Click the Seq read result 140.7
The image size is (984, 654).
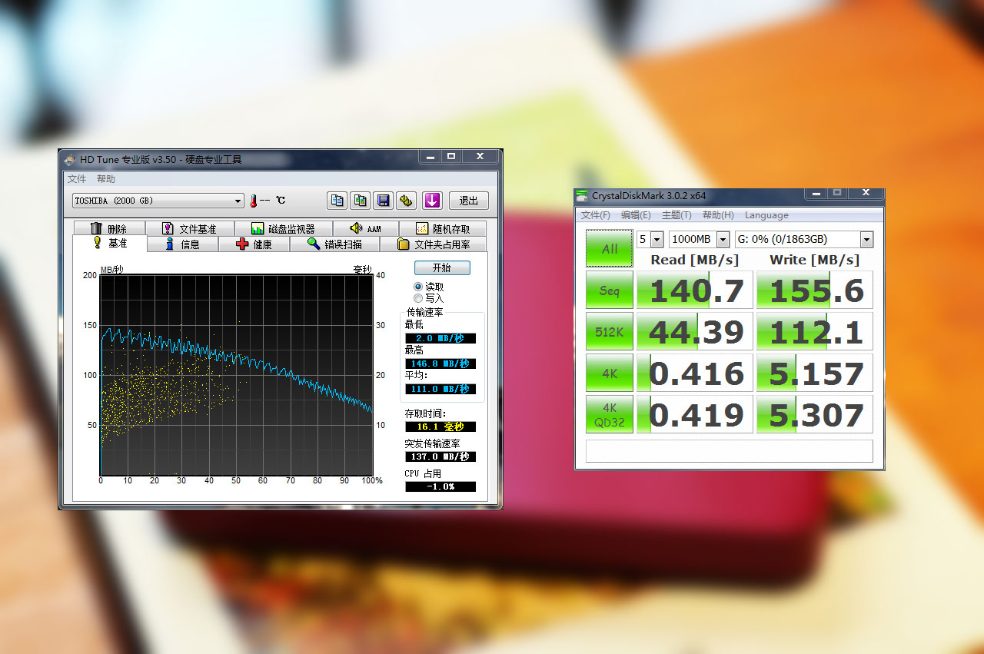pos(695,290)
